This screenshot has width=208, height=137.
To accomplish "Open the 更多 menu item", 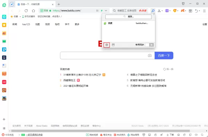I will point(77,24).
